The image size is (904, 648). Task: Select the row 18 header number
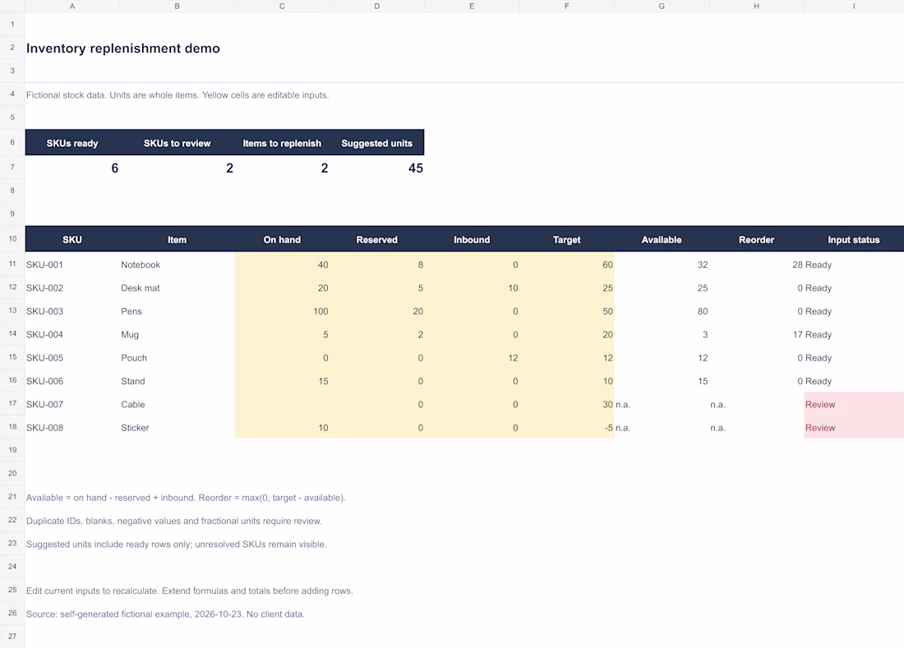(12, 427)
